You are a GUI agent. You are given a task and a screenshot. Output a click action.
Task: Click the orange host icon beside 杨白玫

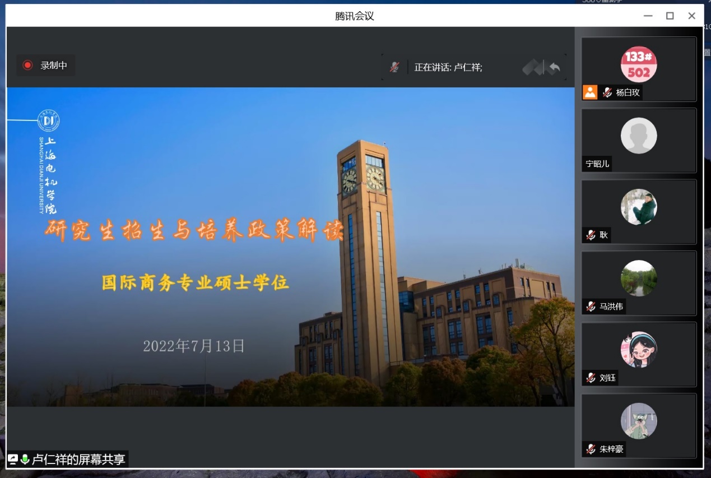590,92
